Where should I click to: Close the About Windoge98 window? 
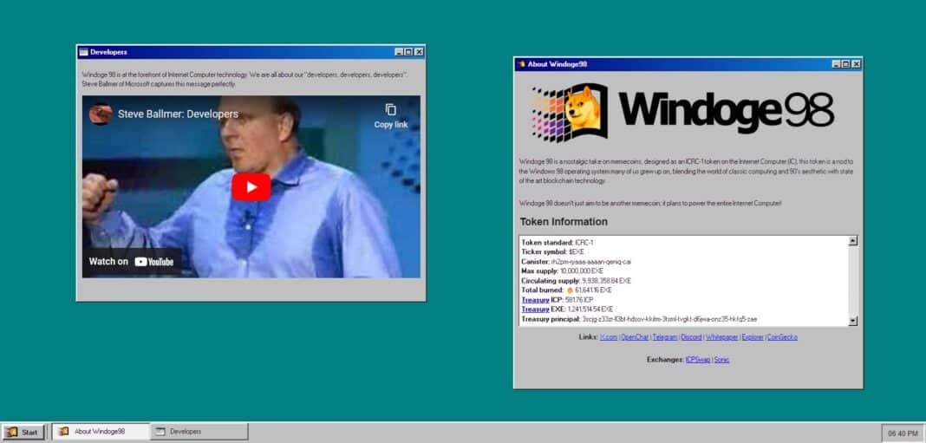(x=856, y=64)
